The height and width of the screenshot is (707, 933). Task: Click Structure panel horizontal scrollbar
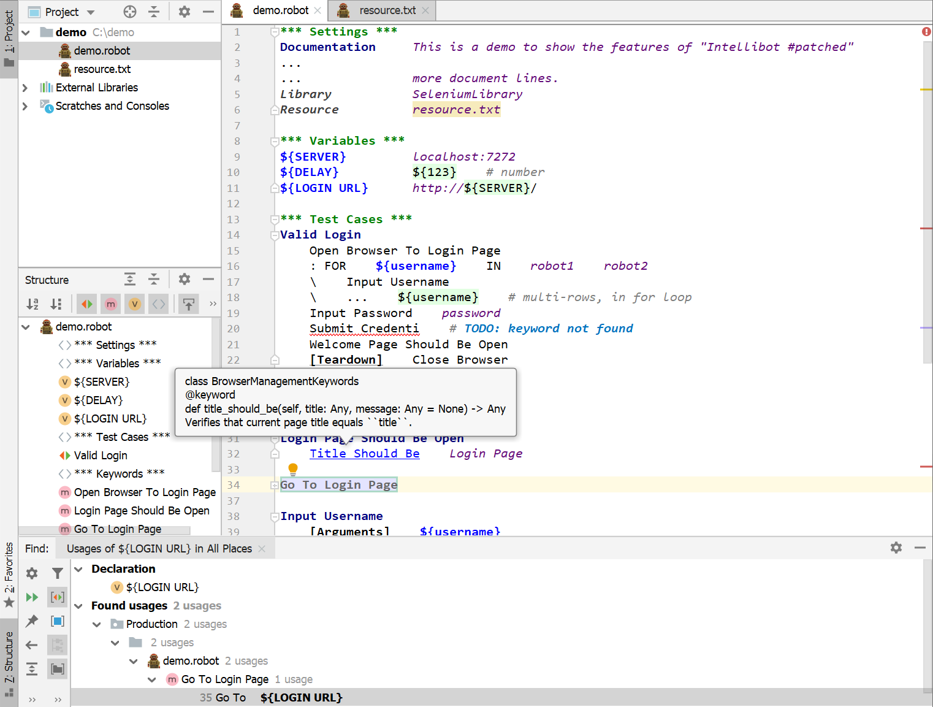(104, 530)
